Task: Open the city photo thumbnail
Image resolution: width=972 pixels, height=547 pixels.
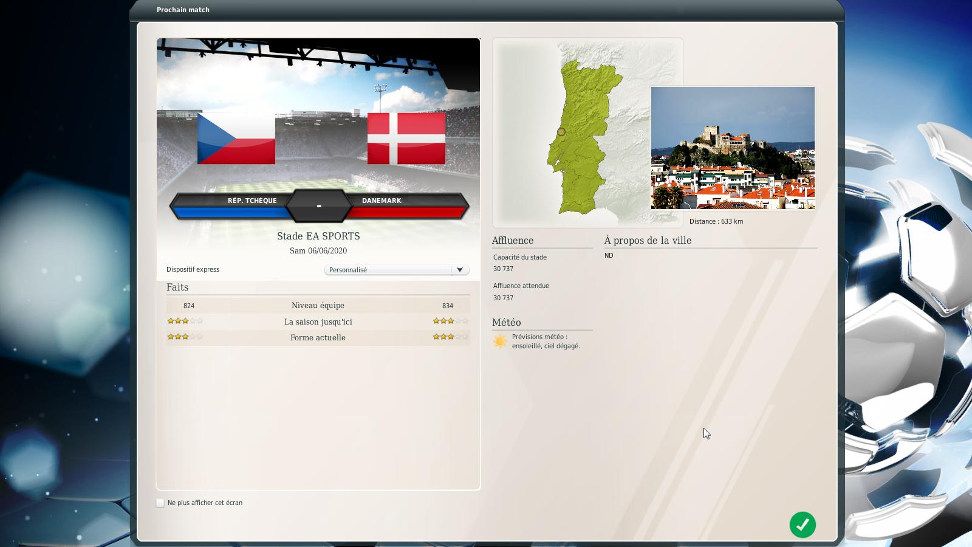Action: [733, 148]
